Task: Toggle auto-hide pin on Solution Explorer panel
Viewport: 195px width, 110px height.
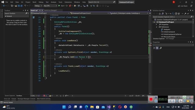Action: point(190,10)
